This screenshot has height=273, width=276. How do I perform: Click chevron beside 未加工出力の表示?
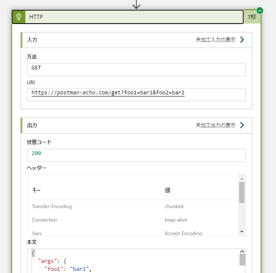(x=242, y=125)
